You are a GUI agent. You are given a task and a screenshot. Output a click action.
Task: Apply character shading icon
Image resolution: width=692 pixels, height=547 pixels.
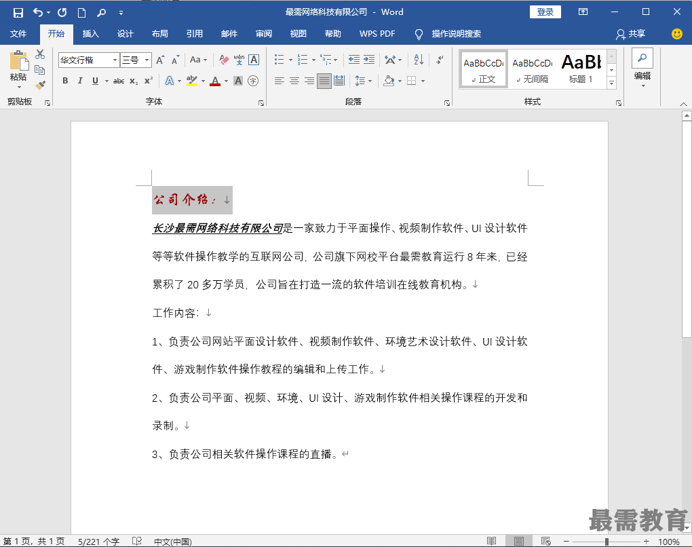pyautogui.click(x=238, y=81)
